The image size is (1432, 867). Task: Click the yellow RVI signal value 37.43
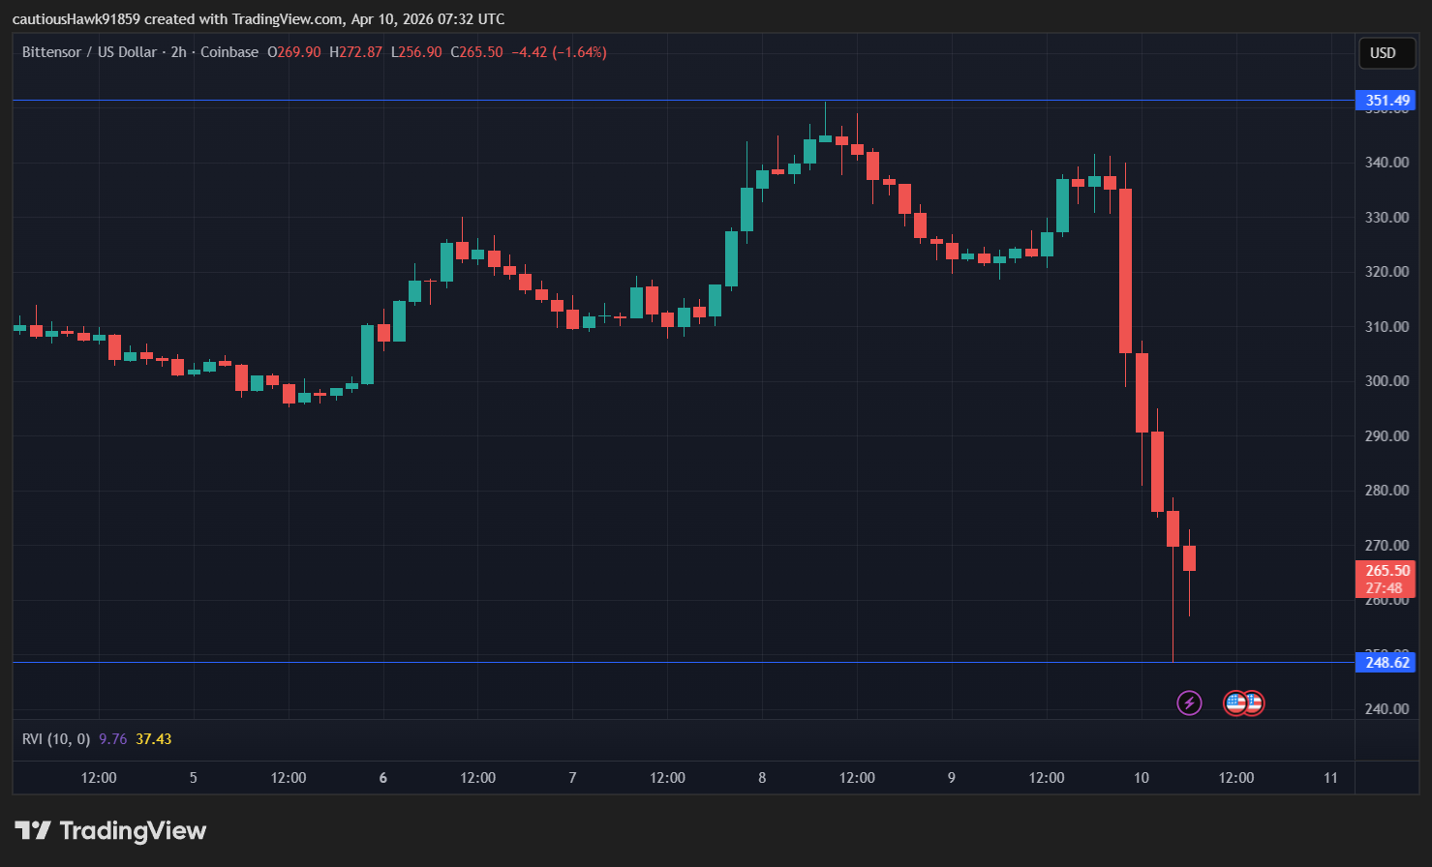pos(153,739)
